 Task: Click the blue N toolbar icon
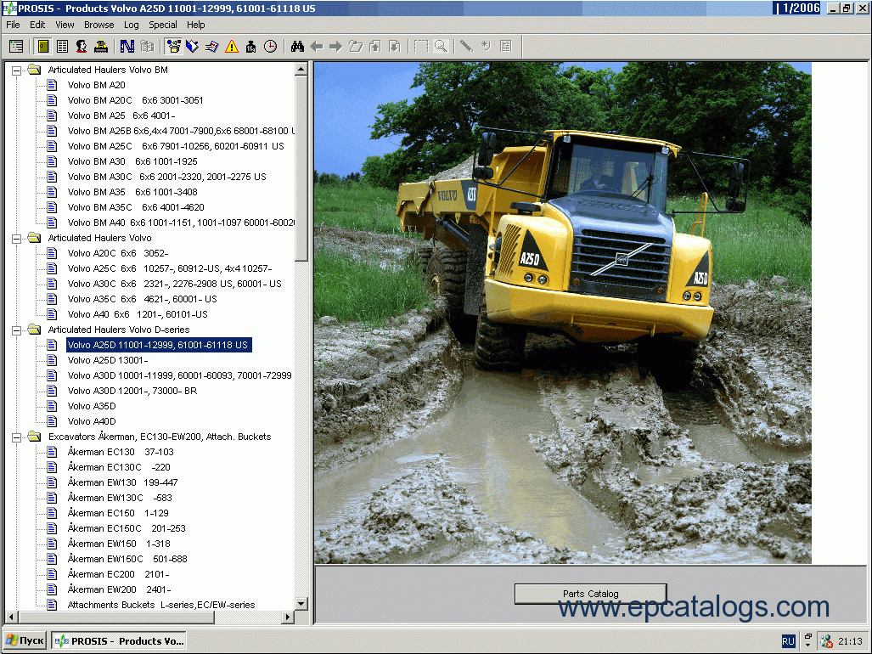(x=127, y=46)
